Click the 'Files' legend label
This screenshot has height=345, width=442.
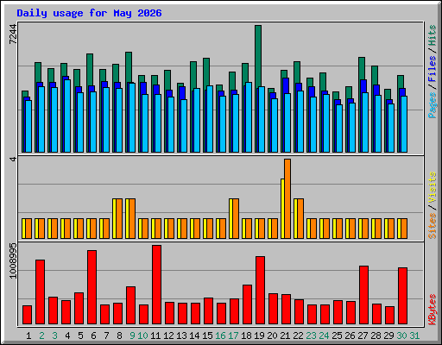(x=433, y=69)
